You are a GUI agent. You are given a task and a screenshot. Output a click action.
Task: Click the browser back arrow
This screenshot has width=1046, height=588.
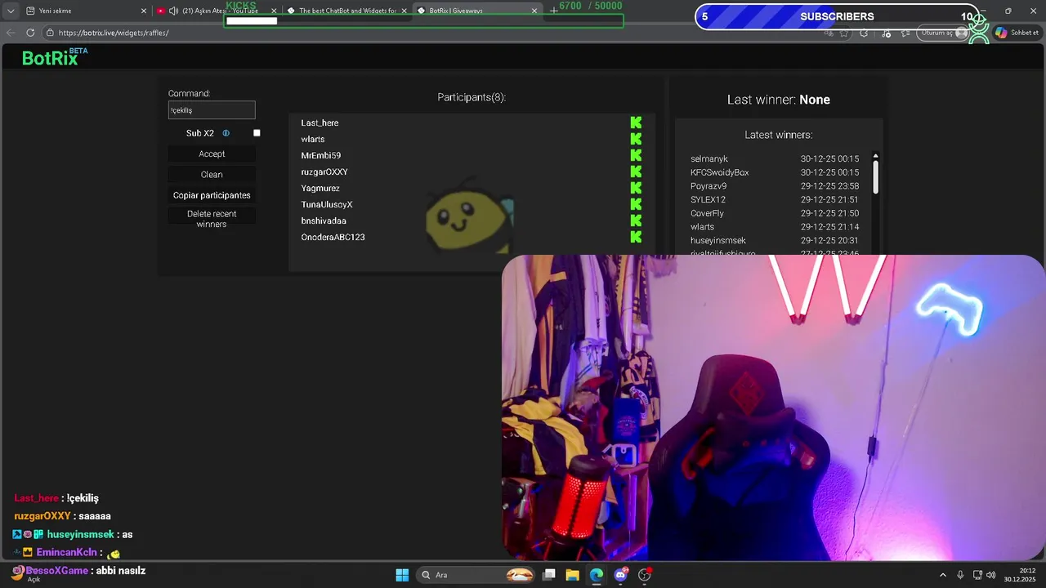(11, 33)
